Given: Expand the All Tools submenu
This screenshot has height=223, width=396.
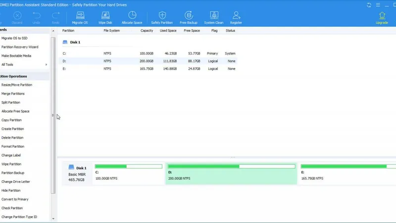Looking at the screenshot, I should coord(25,64).
